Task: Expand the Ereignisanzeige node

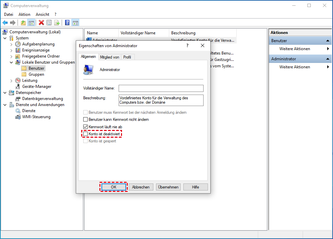Action: click(11, 50)
